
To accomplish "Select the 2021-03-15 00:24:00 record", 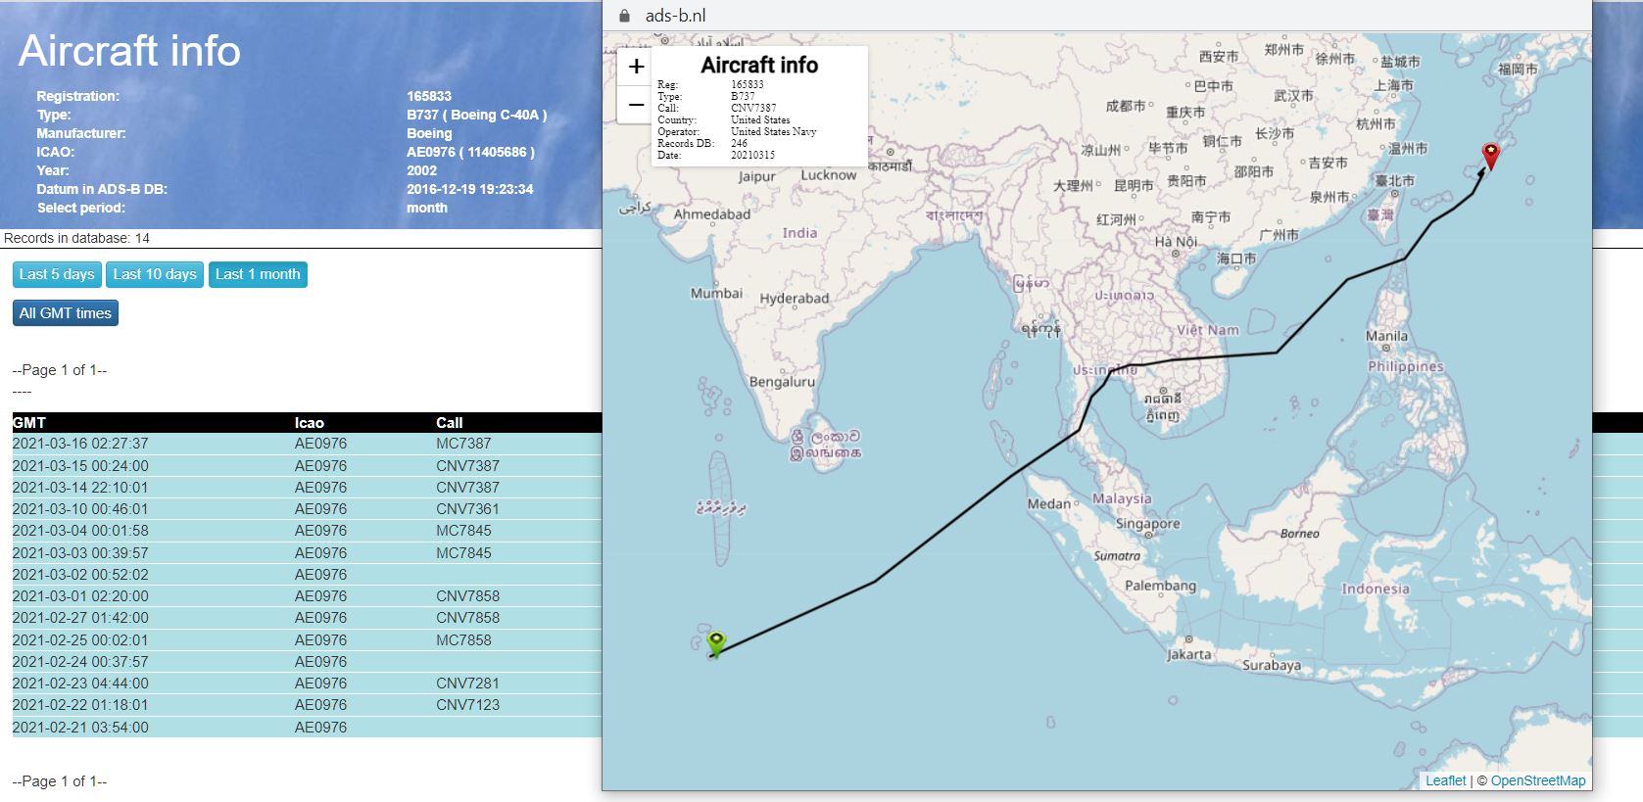I will pyautogui.click(x=307, y=466).
